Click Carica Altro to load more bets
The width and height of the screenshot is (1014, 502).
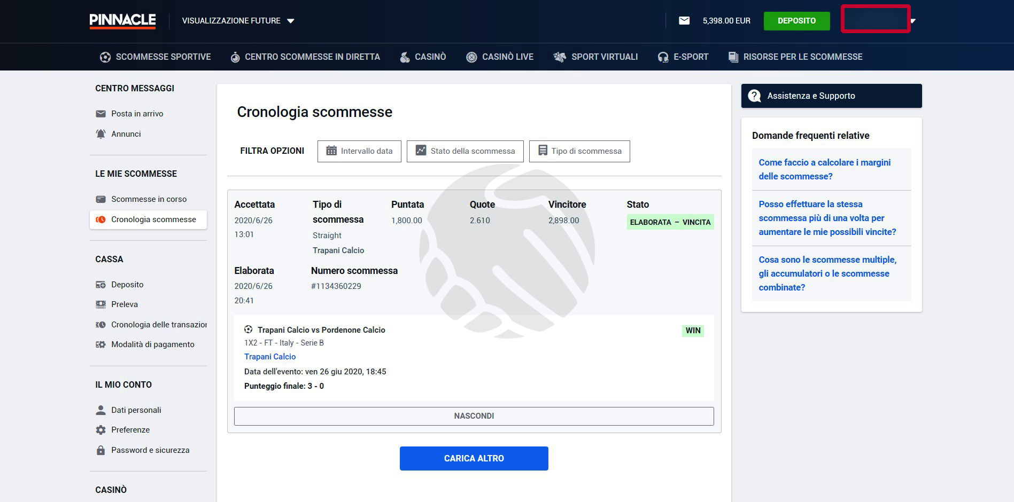474,458
